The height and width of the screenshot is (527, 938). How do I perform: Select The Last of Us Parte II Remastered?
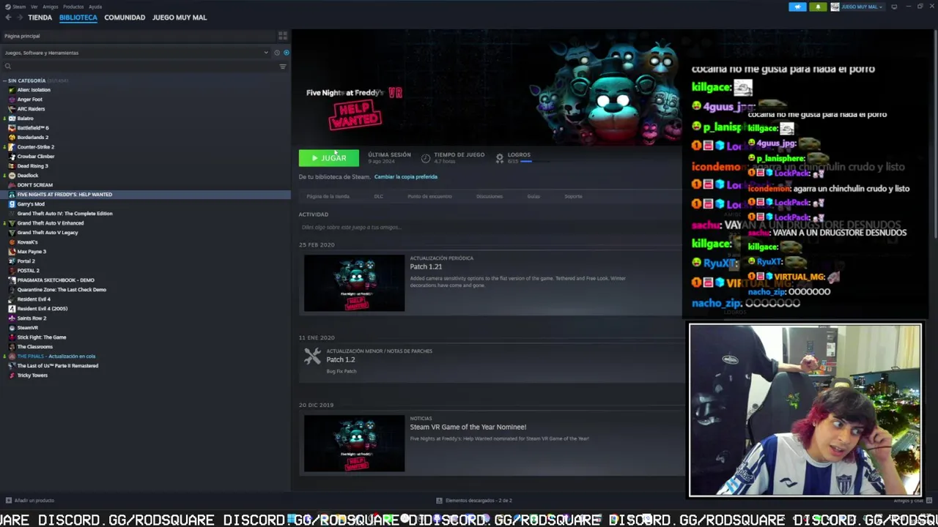[57, 366]
